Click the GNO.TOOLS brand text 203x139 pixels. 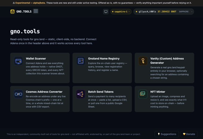tap(24, 12)
